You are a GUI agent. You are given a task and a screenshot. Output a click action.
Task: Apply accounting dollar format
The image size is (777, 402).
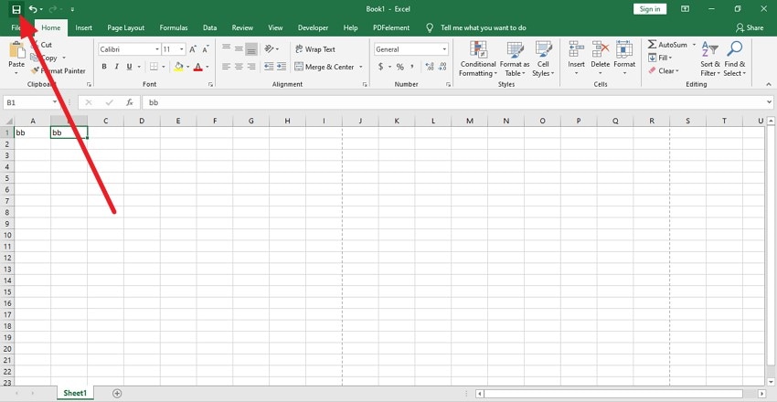tap(380, 67)
